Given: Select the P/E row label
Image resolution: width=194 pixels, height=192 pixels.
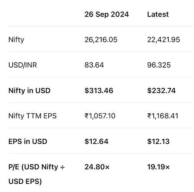Looking at the screenshot, I should tap(36, 174).
